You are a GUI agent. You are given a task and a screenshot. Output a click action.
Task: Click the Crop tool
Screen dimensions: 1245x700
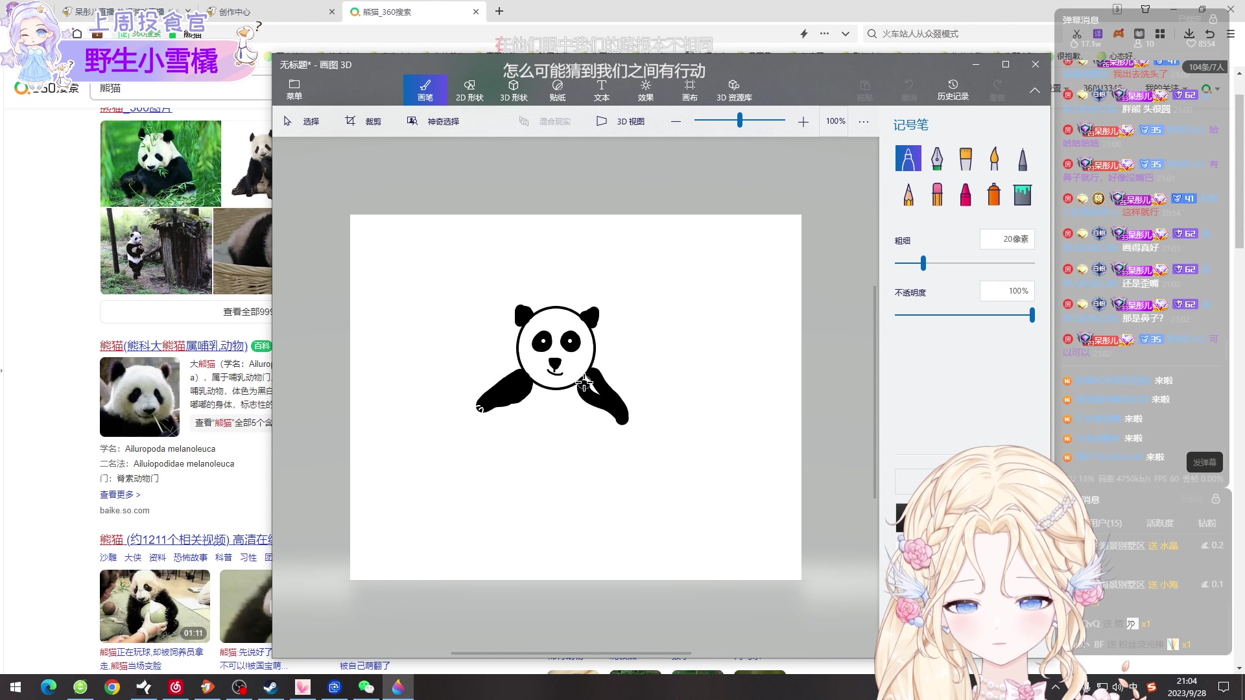coord(364,121)
